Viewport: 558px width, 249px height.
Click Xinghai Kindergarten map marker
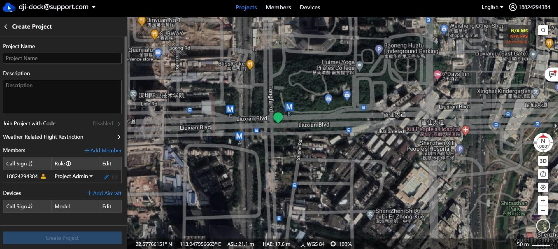coord(535,92)
